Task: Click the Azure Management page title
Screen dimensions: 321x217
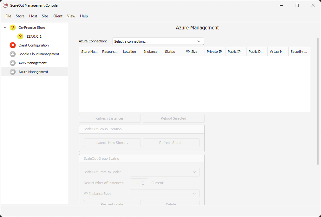Action: pos(197,28)
